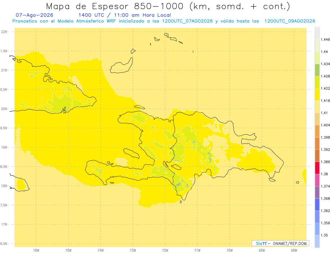Click the legend value 1.38

click(x=325, y=174)
